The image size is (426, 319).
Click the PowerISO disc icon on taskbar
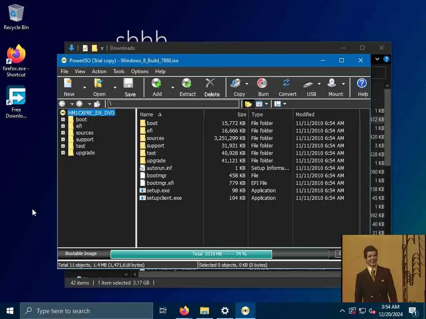click(x=245, y=311)
